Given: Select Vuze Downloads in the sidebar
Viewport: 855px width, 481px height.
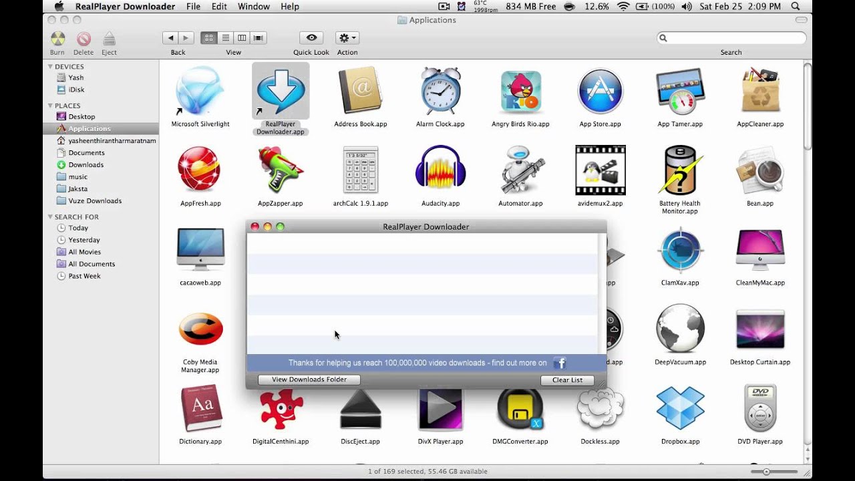Looking at the screenshot, I should (x=95, y=200).
